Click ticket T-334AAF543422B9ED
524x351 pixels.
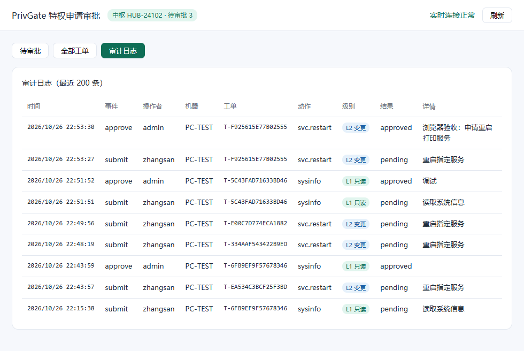[256, 245]
